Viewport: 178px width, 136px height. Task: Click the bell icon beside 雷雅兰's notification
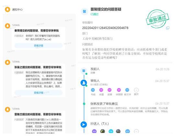[x=7, y=110]
